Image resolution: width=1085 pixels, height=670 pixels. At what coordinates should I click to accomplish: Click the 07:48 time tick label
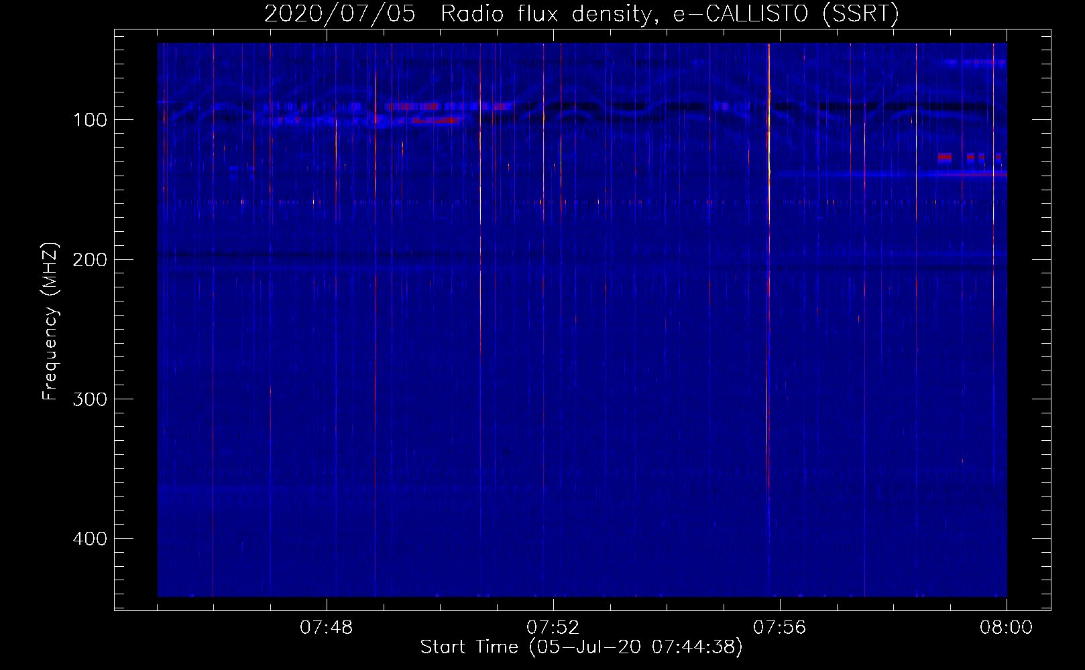click(327, 628)
